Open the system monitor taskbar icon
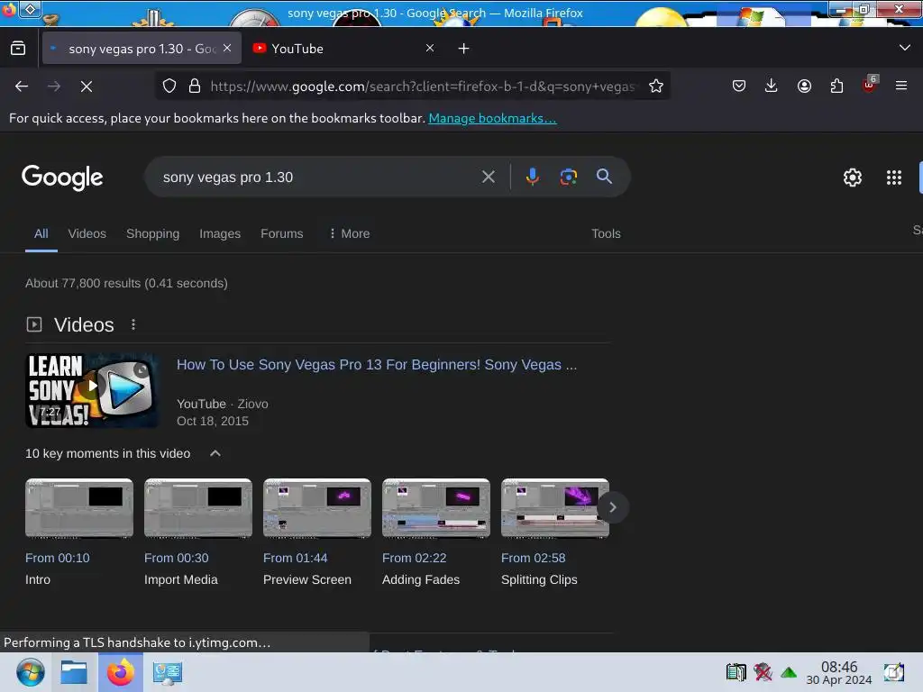Screen dimensions: 923x692 click(167, 672)
